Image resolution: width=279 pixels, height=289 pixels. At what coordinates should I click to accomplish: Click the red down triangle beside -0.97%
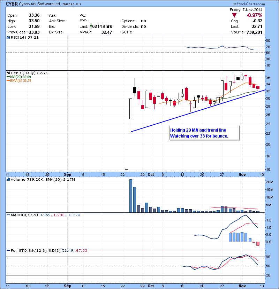pyautogui.click(x=234, y=15)
